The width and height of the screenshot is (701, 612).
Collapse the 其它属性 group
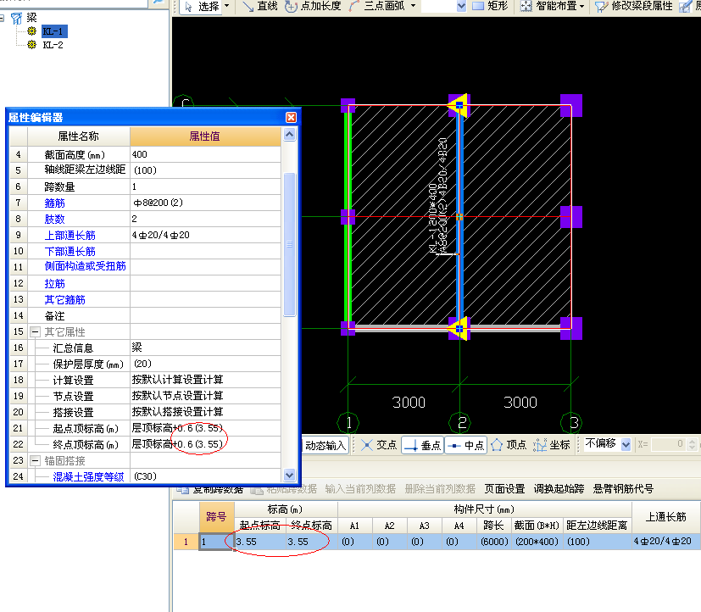[35, 331]
